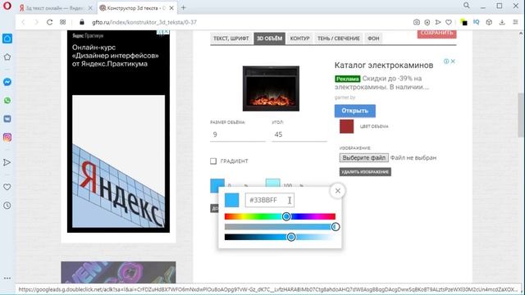Click Удалить изображение button
Image resolution: width=525 pixels, height=295 pixels.
click(365, 172)
